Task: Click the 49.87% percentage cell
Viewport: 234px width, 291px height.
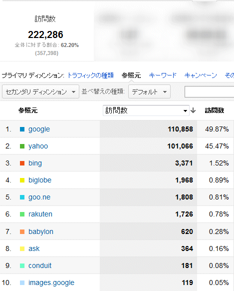Action: click(217, 129)
